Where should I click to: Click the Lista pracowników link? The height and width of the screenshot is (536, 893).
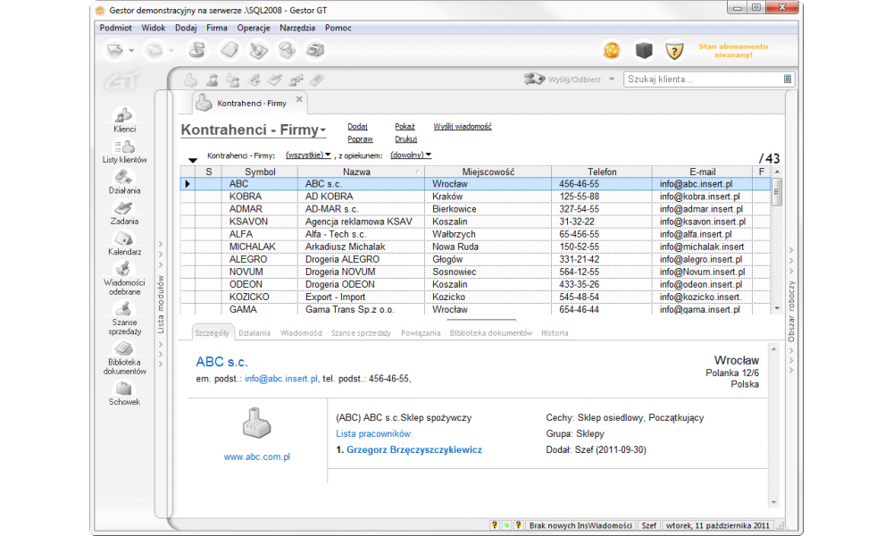coord(374,434)
